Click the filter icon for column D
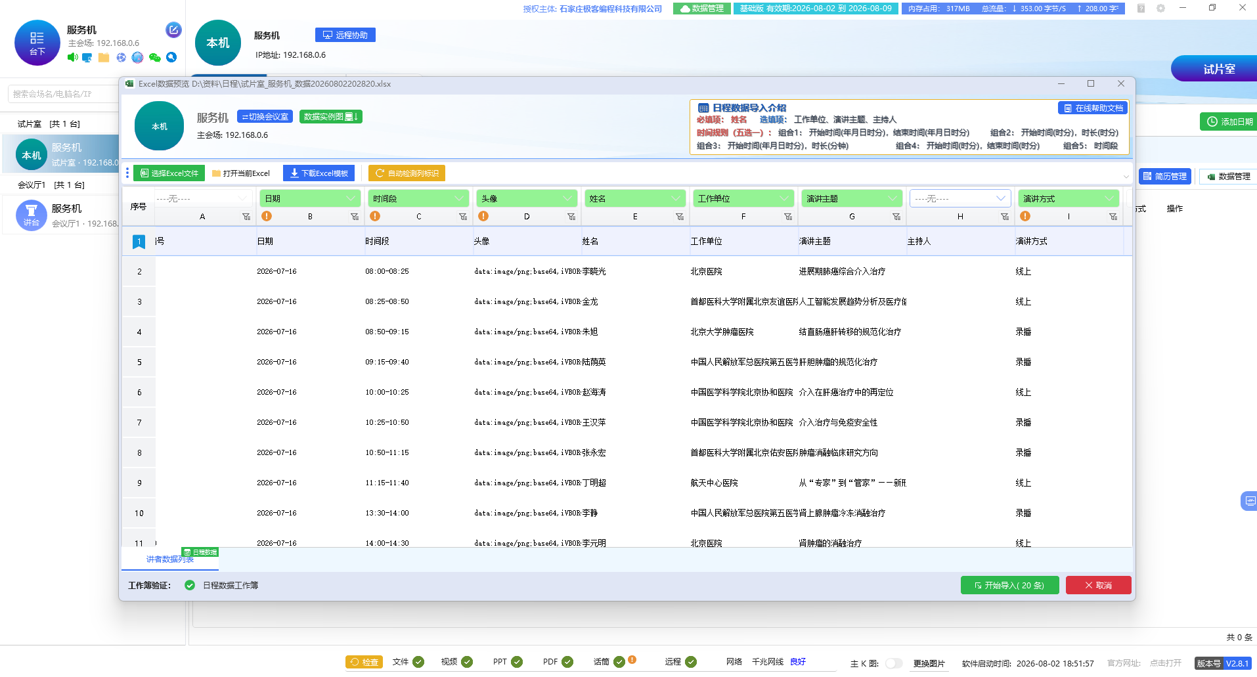This screenshot has height=677, width=1257. pos(571,217)
